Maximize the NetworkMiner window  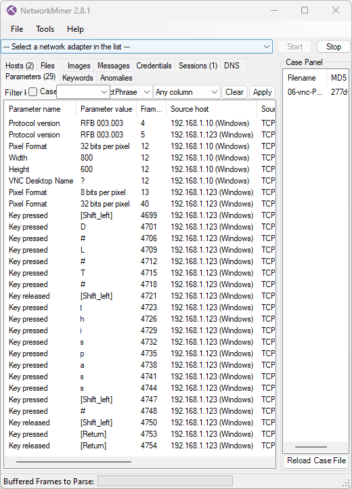pos(305,10)
